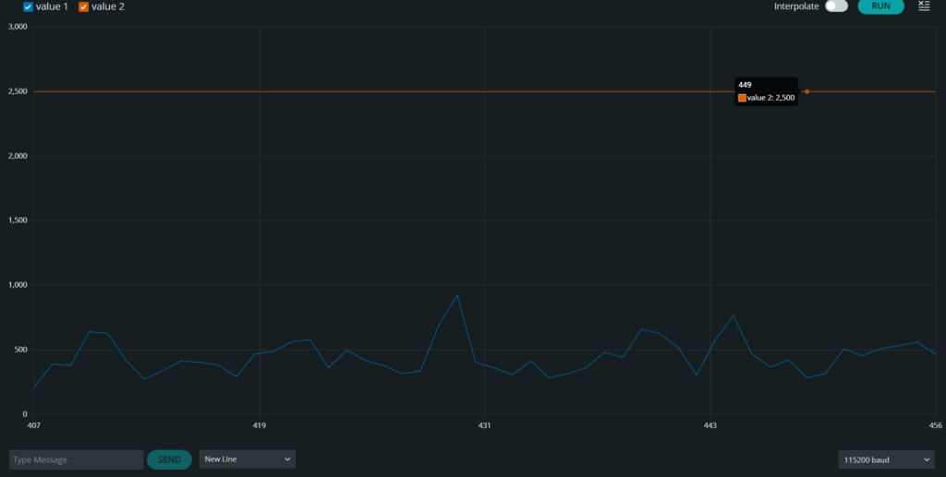Image resolution: width=946 pixels, height=477 pixels.
Task: Open the 115200 baud rate dropdown
Action: 886,459
